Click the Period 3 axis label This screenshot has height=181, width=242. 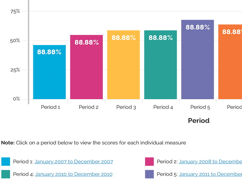click(x=126, y=107)
